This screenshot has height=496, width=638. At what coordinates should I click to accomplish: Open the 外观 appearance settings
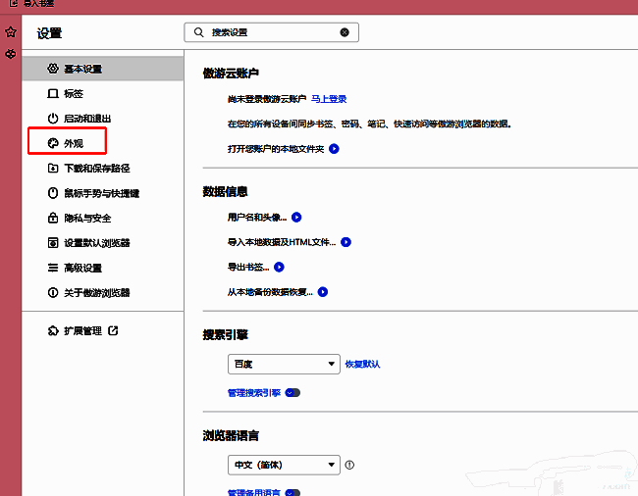click(67, 143)
